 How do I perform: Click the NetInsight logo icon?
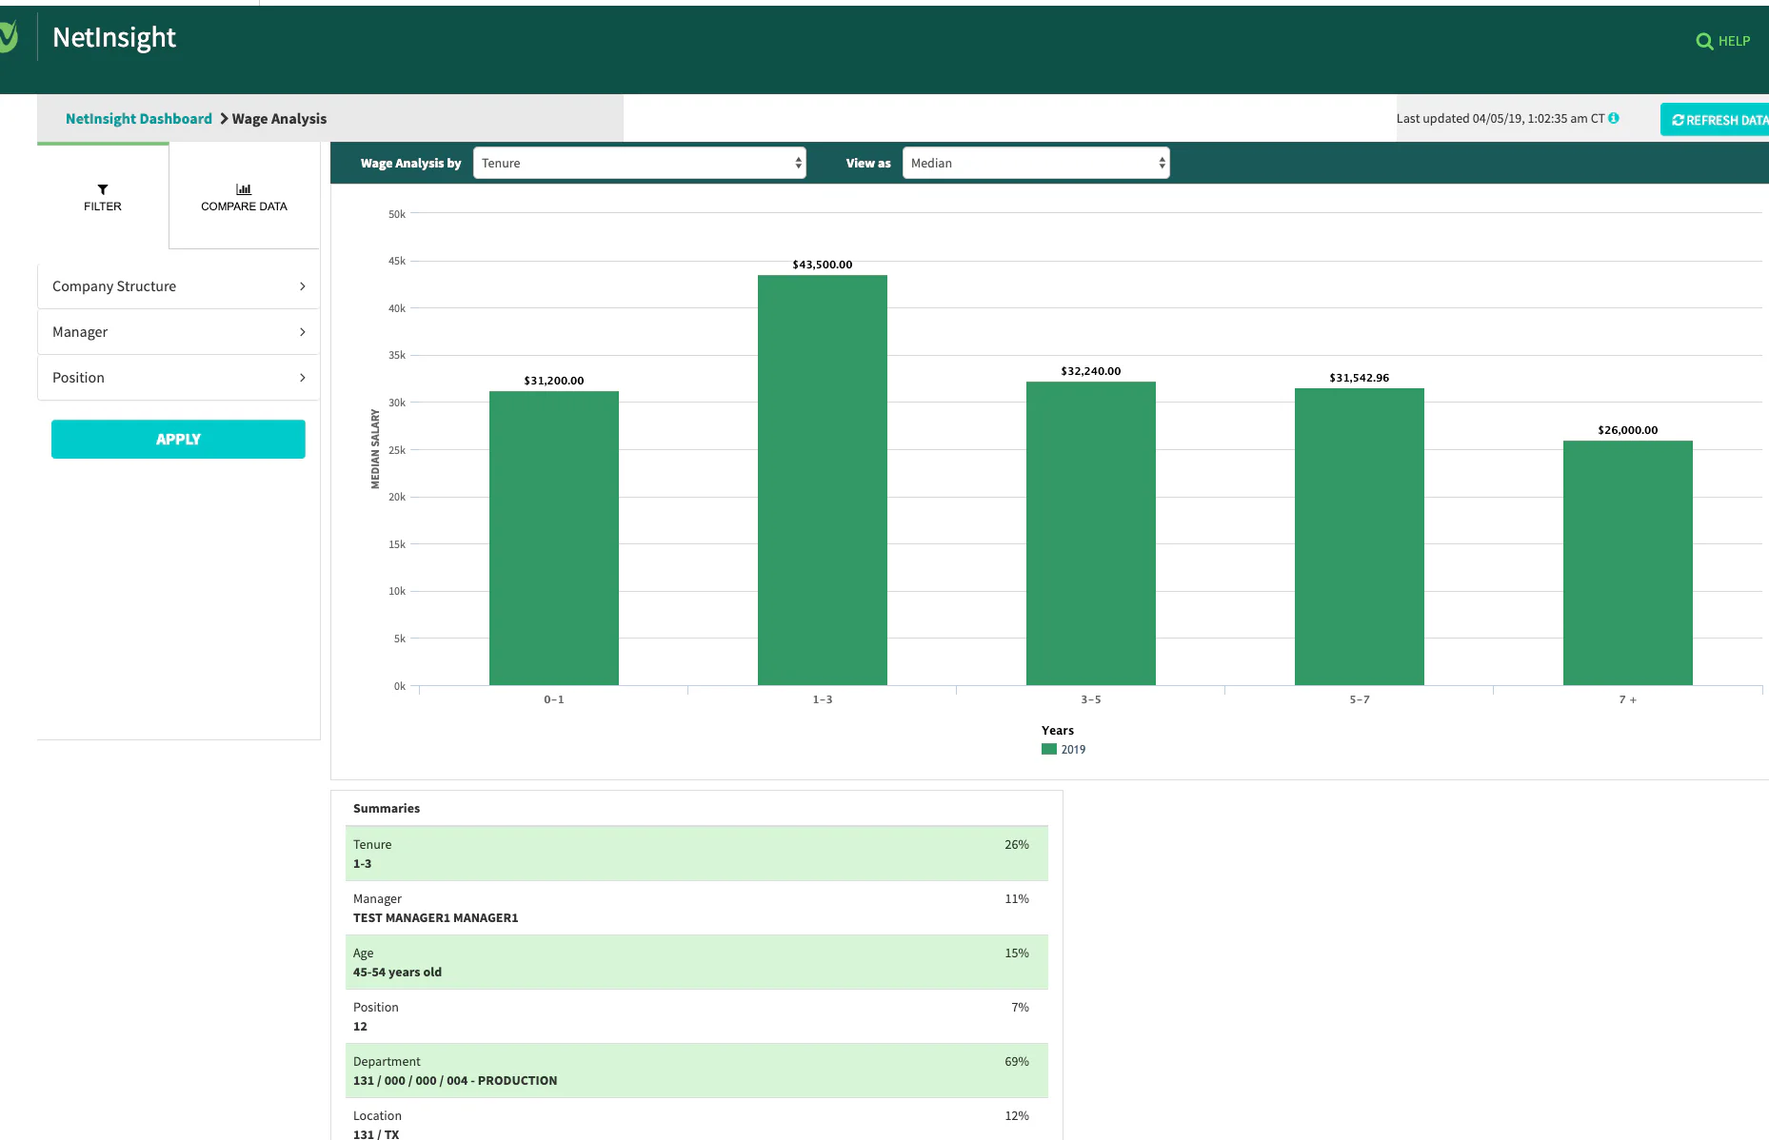click(x=9, y=37)
